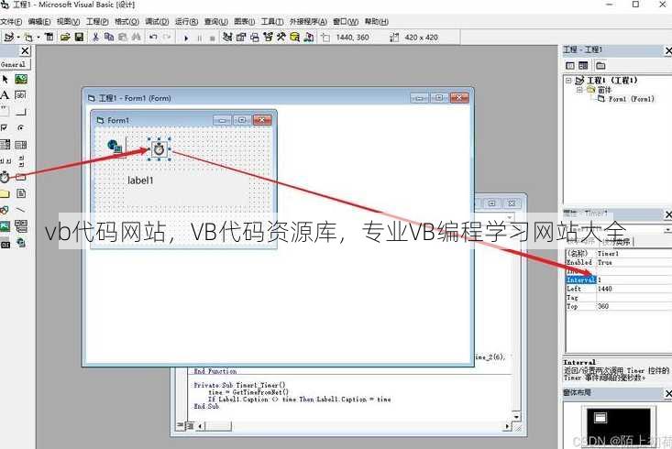Click the General tab of the toolbox

(14, 65)
